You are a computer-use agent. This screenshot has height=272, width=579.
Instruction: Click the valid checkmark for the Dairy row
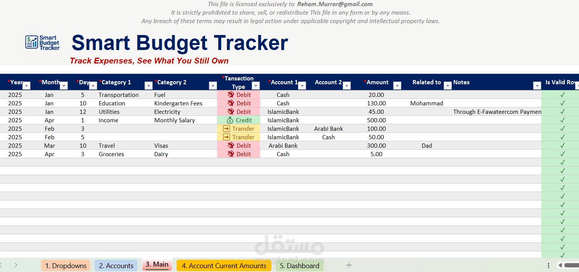[562, 154]
